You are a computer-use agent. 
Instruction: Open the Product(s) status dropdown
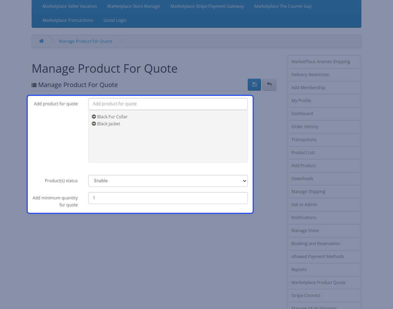[x=168, y=181]
